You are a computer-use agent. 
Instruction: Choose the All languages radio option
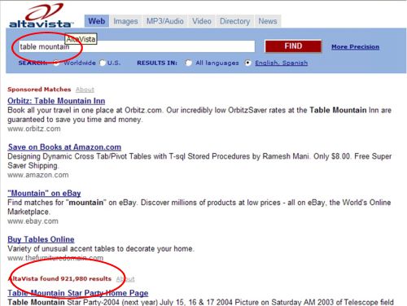(x=189, y=63)
